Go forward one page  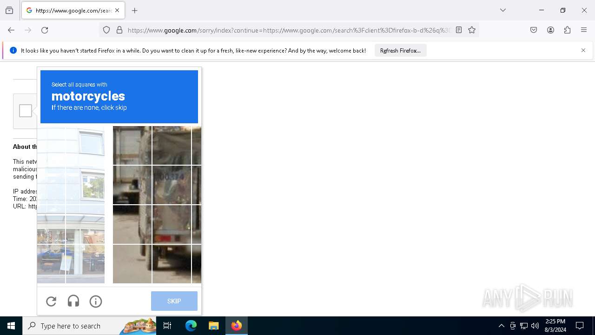tap(28, 30)
